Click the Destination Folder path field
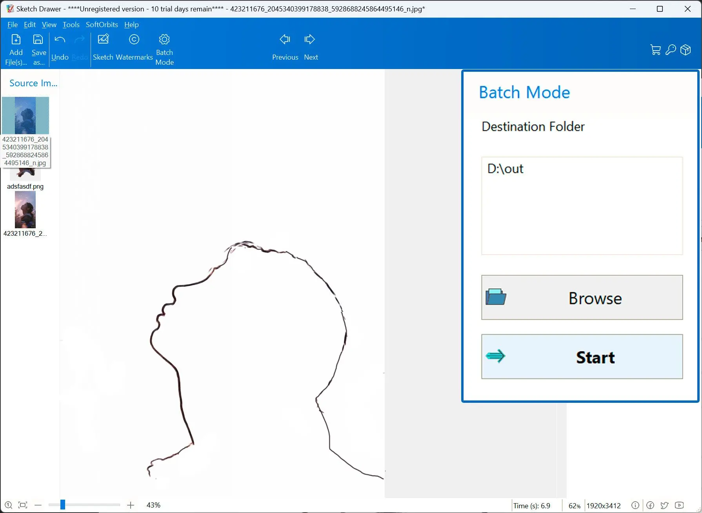 (582, 206)
